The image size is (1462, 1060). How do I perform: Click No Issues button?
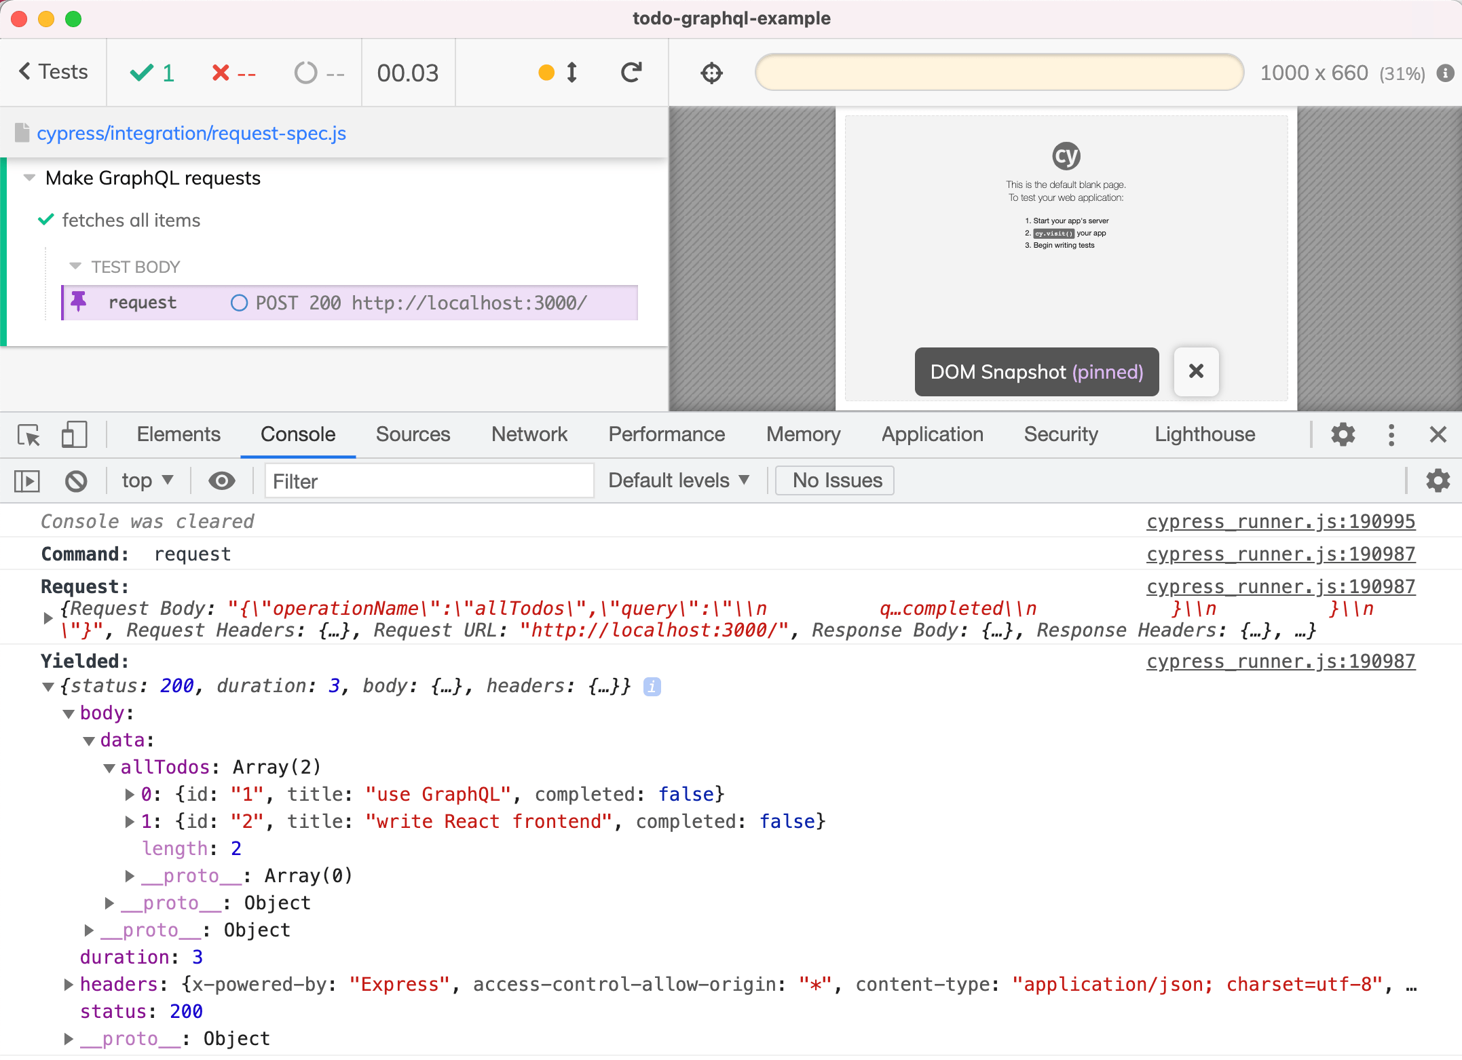pos(834,480)
